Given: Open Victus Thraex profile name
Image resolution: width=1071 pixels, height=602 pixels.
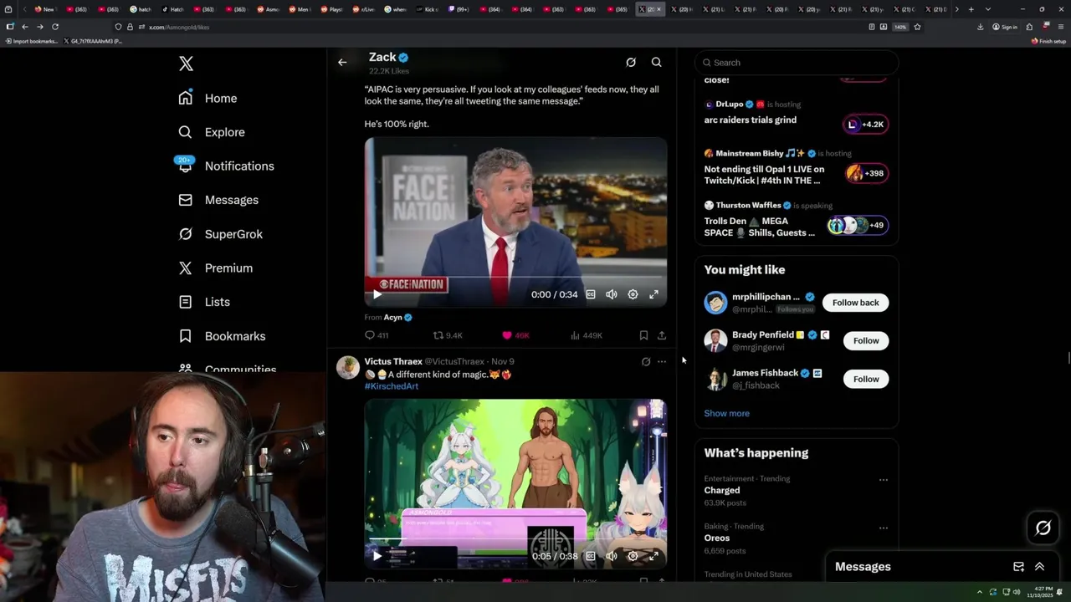Looking at the screenshot, I should coord(393,361).
